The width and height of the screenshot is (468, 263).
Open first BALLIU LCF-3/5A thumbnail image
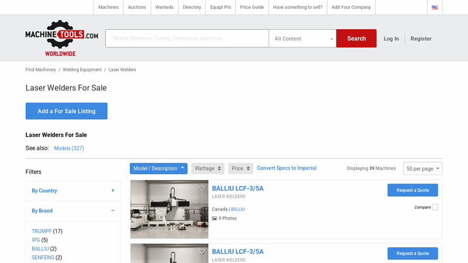point(169,209)
